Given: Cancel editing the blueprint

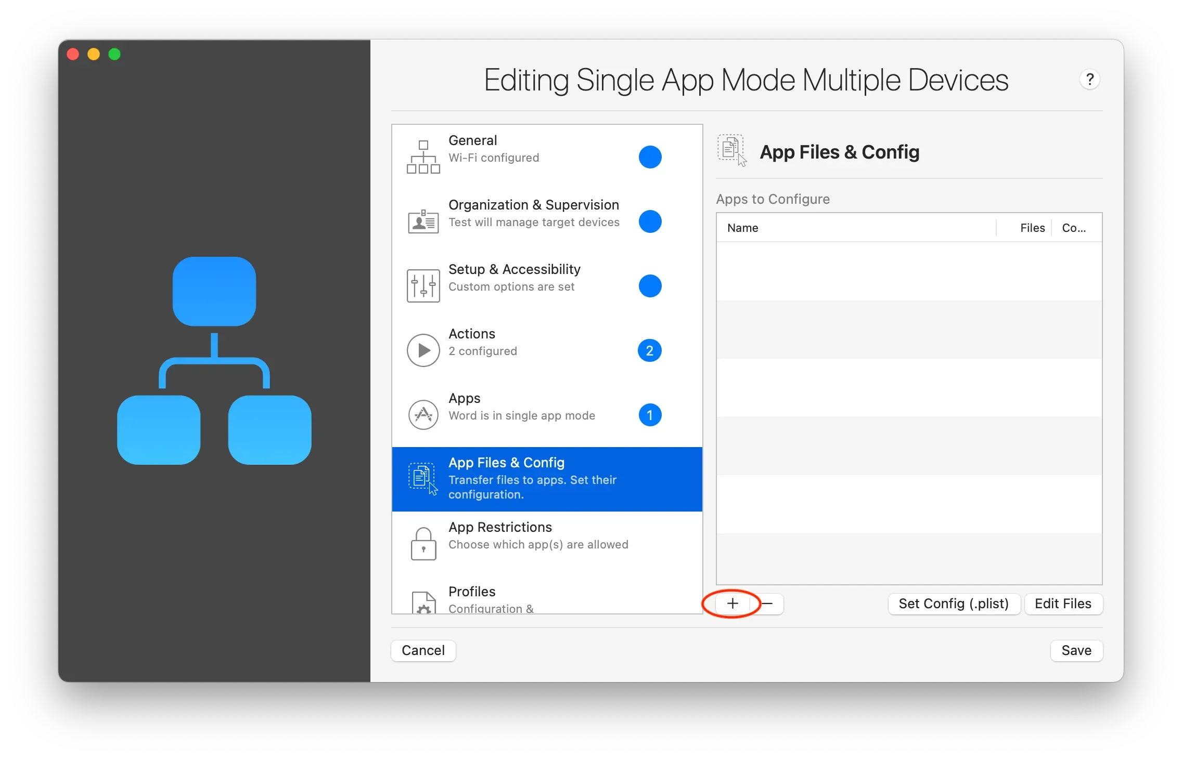Looking at the screenshot, I should [423, 650].
